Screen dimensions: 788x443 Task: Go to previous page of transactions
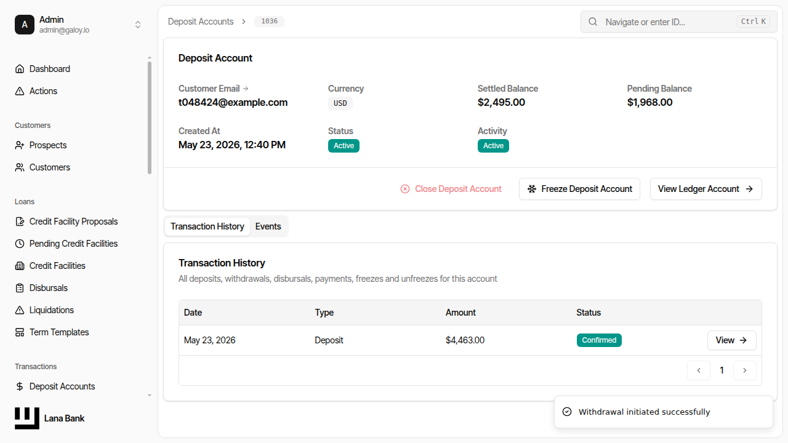point(699,370)
